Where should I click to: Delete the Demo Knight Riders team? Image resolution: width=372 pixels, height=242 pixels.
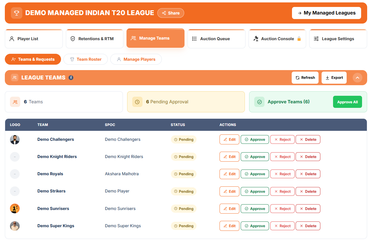pyautogui.click(x=308, y=157)
